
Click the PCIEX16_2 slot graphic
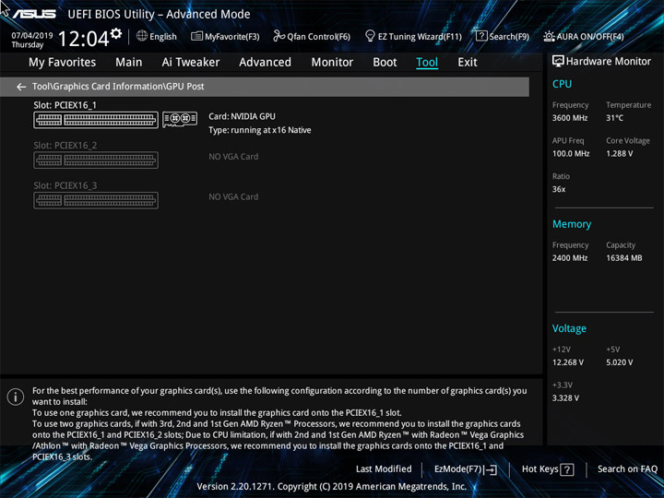pyautogui.click(x=96, y=160)
